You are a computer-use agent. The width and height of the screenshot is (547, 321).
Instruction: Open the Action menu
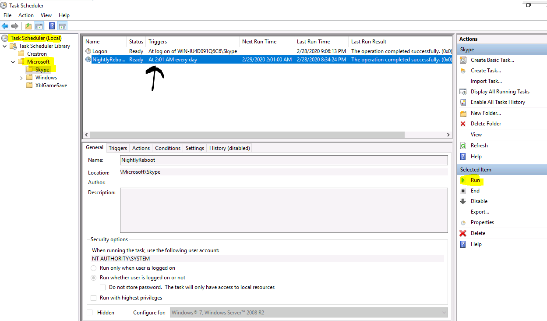[x=26, y=15]
